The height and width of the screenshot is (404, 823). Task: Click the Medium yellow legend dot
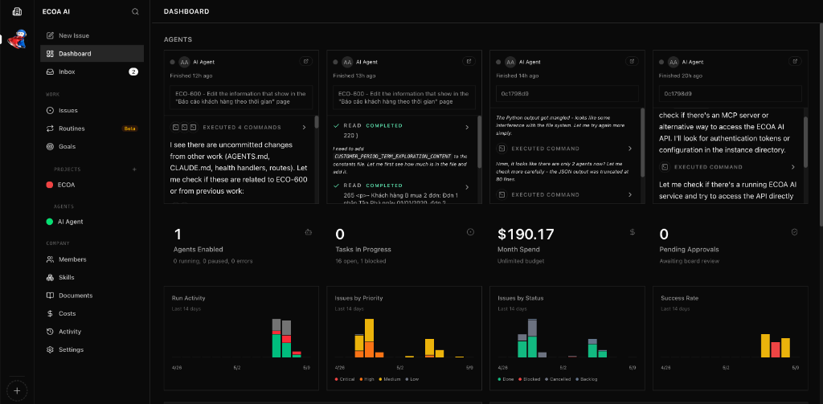click(381, 379)
